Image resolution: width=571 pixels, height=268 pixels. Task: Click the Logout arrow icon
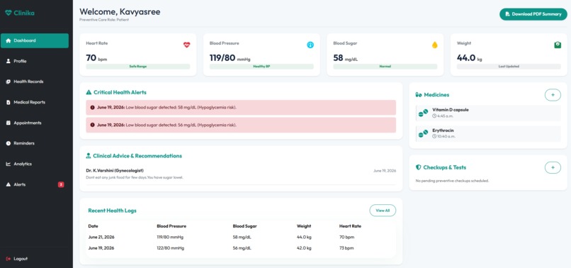point(9,259)
